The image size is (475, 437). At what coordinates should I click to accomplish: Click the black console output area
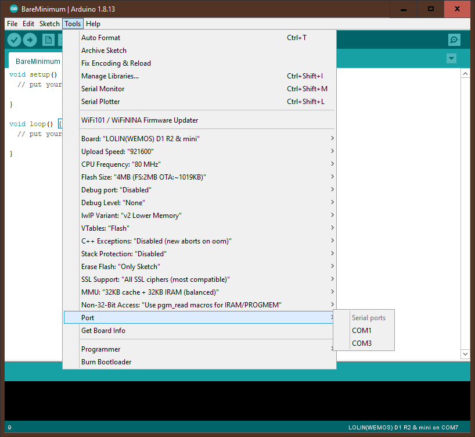tap(237, 400)
